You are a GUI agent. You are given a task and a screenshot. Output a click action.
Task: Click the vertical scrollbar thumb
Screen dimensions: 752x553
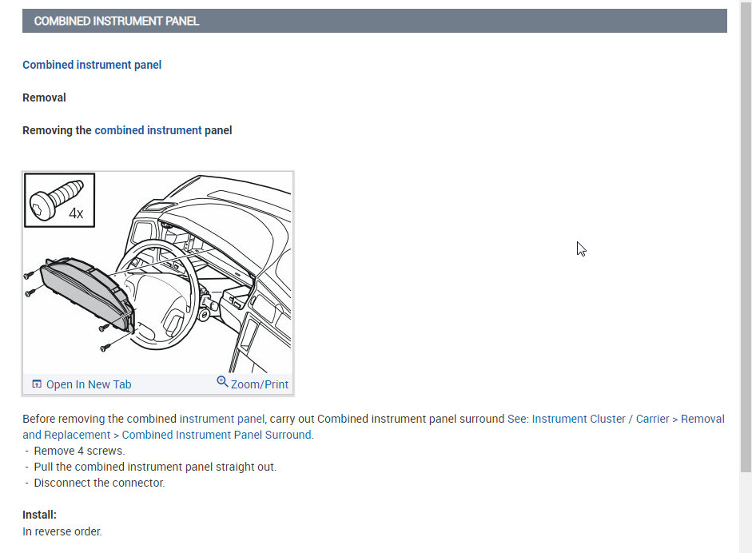point(746,236)
